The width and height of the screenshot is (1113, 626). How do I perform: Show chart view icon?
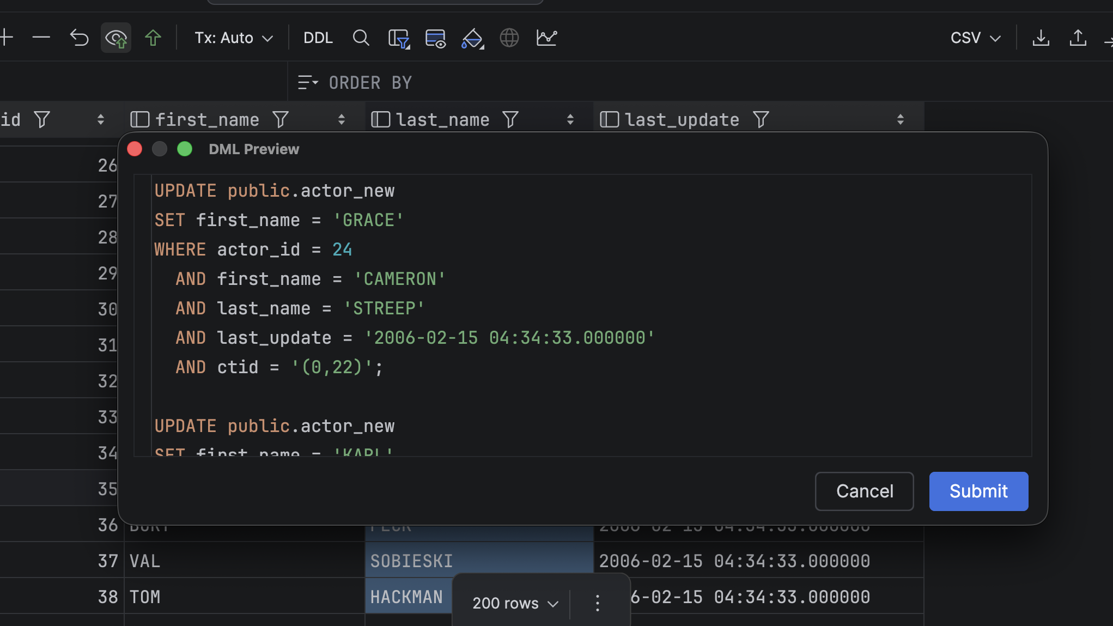546,38
